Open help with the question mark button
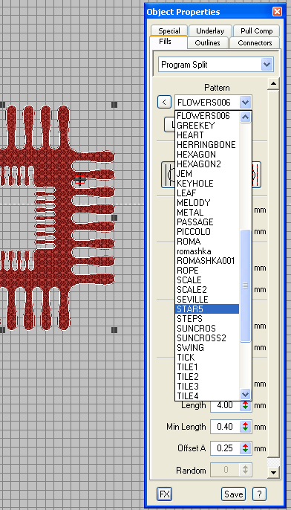The width and height of the screenshot is (291, 510). coord(259,494)
